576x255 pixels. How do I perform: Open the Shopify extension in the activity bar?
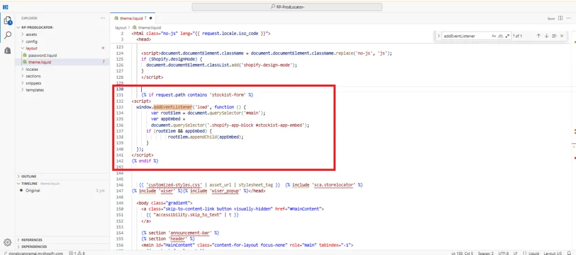[x=7, y=51]
